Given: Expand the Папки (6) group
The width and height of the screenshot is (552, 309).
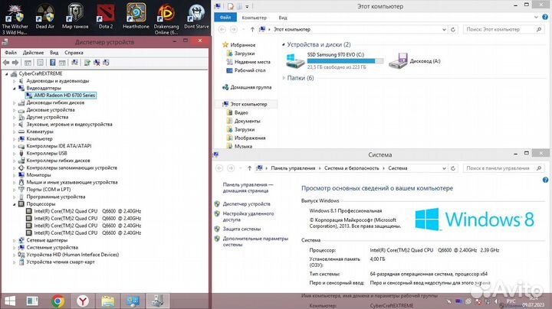Looking at the screenshot, I should [x=284, y=78].
